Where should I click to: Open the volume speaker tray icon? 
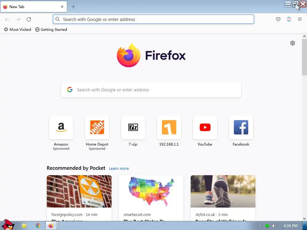coord(274,226)
